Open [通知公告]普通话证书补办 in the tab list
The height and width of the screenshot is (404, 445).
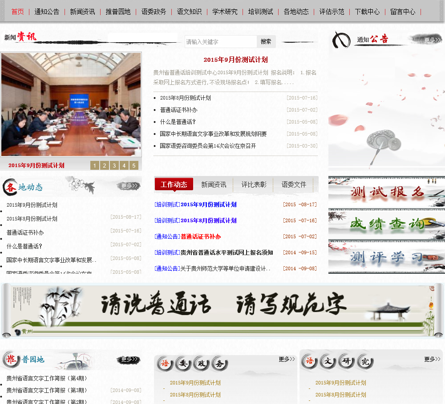pos(188,237)
